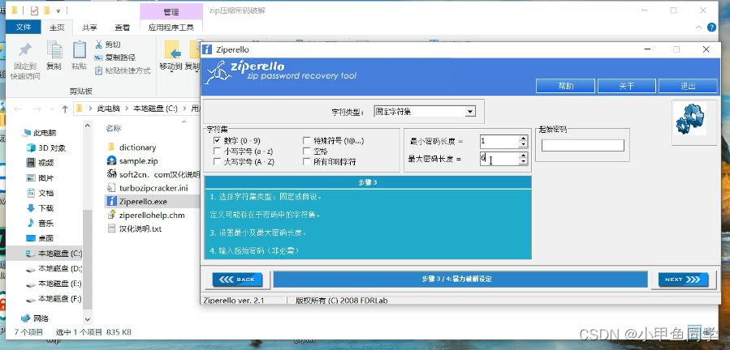
Task: Proceed with the NEXT button
Action: (683, 280)
